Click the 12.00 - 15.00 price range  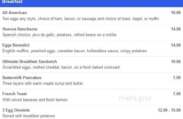[169, 110]
